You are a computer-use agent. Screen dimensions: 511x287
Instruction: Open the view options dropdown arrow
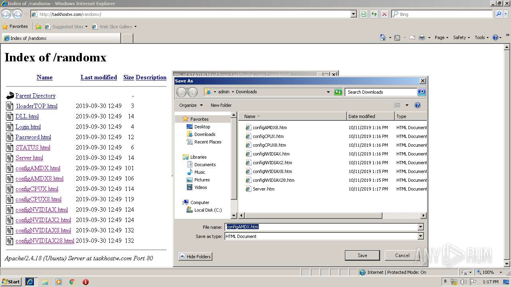407,105
